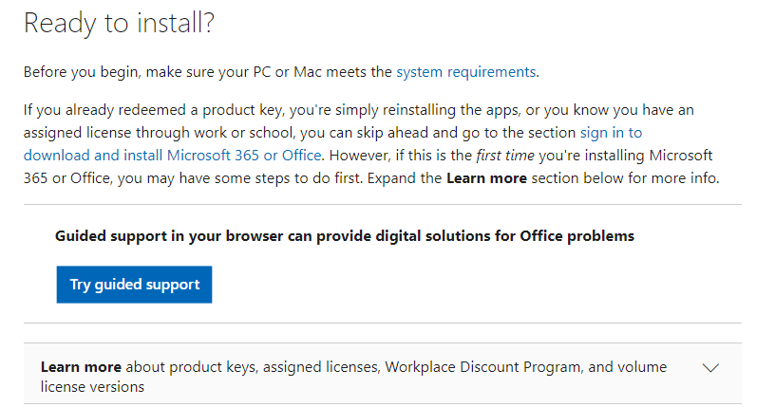Click "section below for more info" text
This screenshot has width=775, height=407.
635,177
